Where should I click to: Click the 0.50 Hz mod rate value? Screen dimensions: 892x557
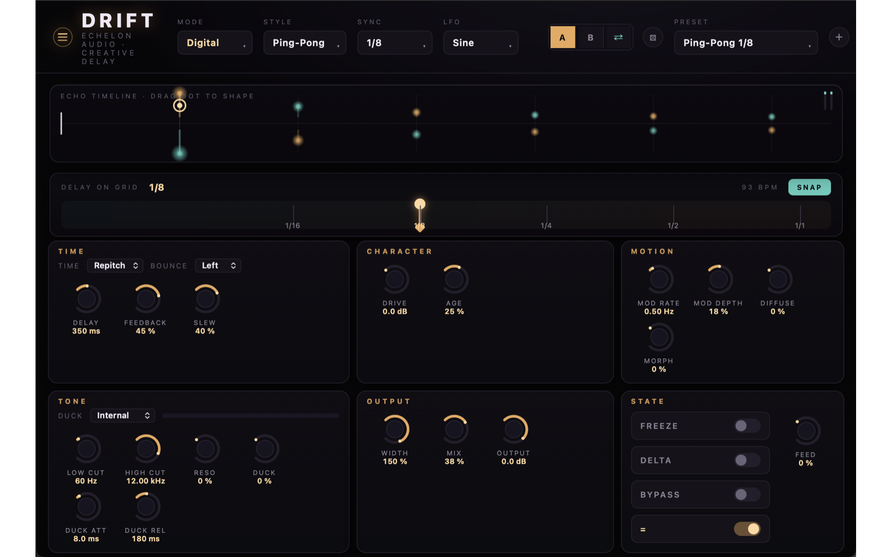tap(659, 312)
